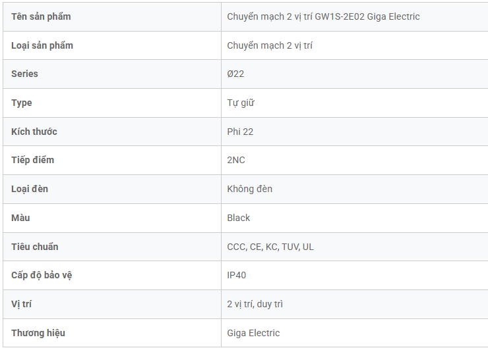
Task: Select the 'Ø22' series value
Action: [x=235, y=74]
